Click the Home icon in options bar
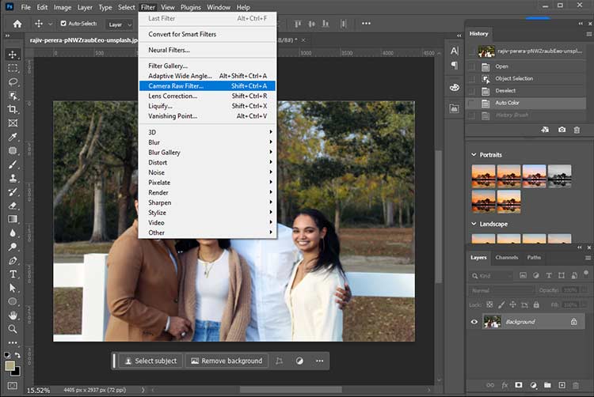This screenshot has height=397, width=594. coord(17,24)
